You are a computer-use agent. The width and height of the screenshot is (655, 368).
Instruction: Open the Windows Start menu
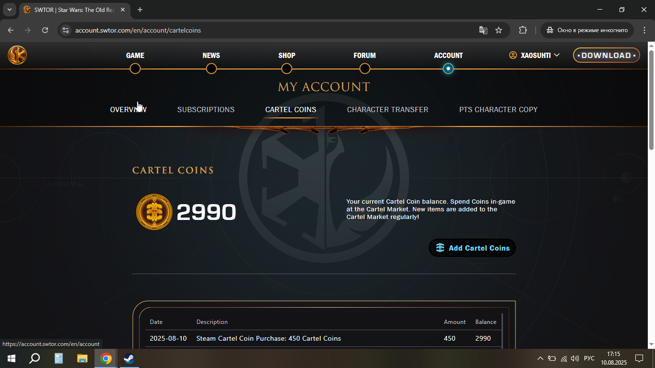[x=12, y=358]
